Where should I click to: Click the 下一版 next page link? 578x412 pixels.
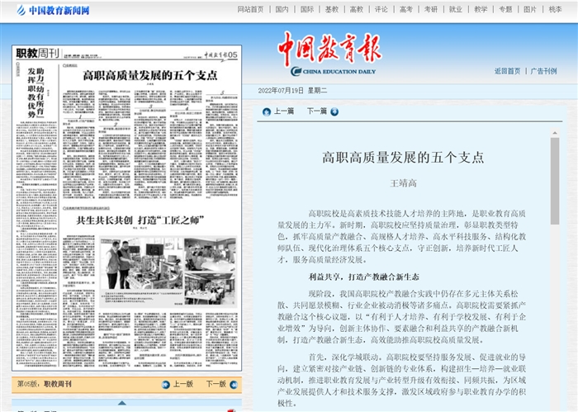coord(215,384)
